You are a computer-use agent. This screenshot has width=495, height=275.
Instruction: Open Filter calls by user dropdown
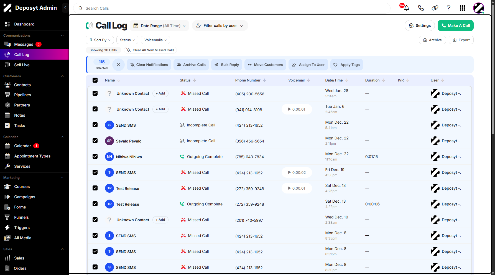pyautogui.click(x=220, y=26)
